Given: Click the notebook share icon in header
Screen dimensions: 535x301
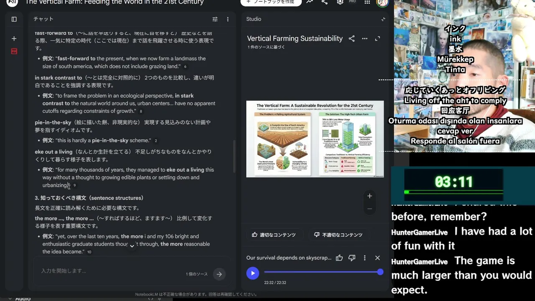Looking at the screenshot, I should [x=325, y=2].
